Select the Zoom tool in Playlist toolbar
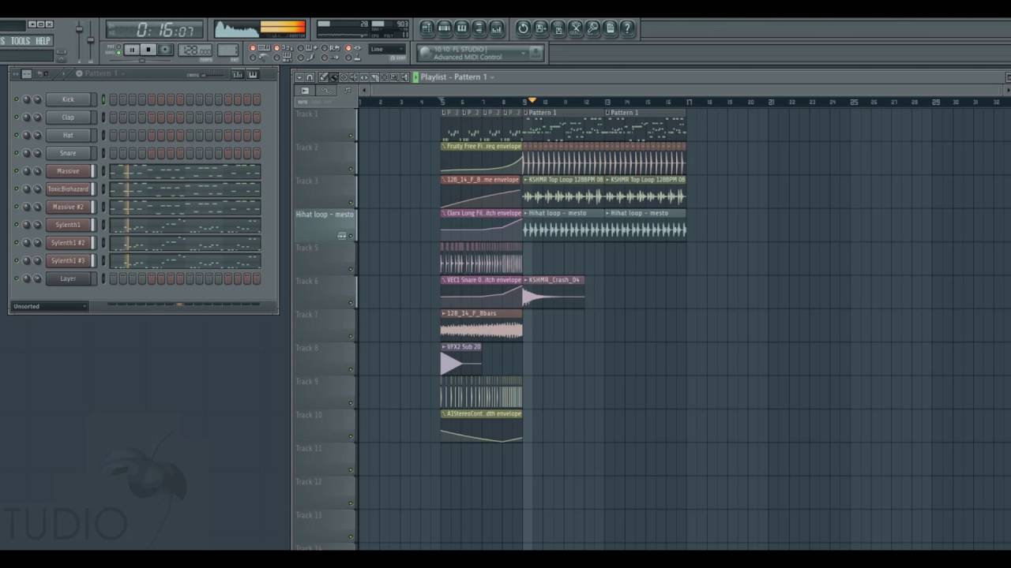 pyautogui.click(x=394, y=77)
